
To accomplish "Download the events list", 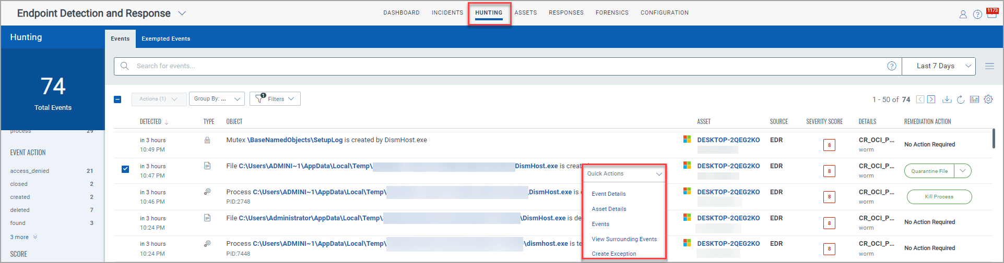I will point(947,99).
